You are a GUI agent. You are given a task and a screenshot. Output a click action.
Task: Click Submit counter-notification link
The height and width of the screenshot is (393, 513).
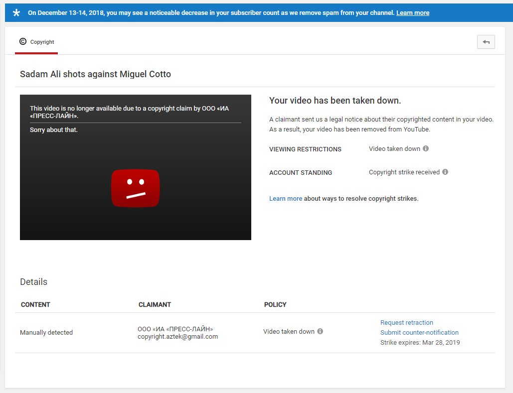pyautogui.click(x=419, y=333)
